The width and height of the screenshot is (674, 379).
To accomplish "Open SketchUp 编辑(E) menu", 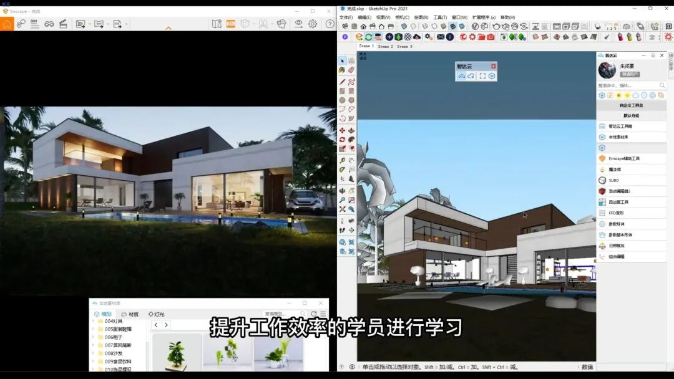I will (364, 17).
